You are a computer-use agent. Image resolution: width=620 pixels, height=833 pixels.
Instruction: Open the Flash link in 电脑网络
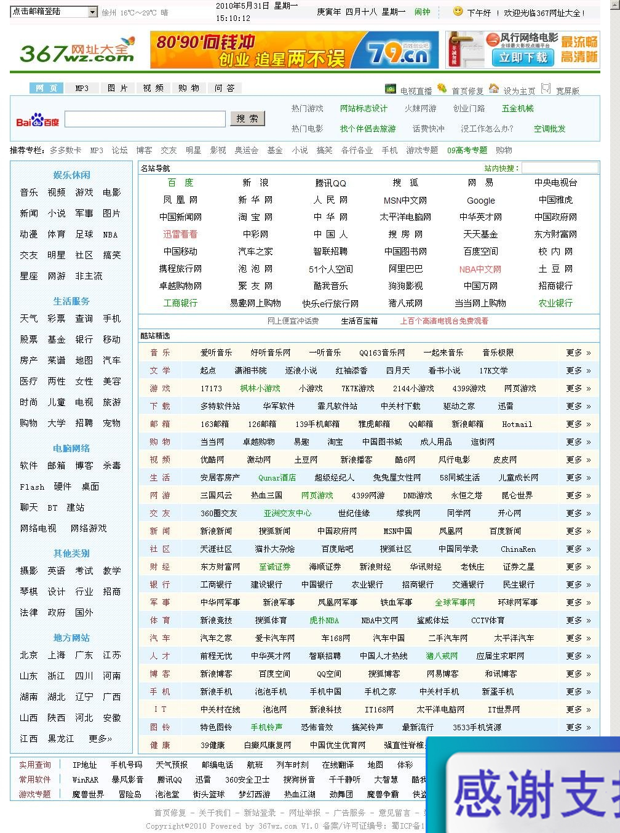point(32,487)
